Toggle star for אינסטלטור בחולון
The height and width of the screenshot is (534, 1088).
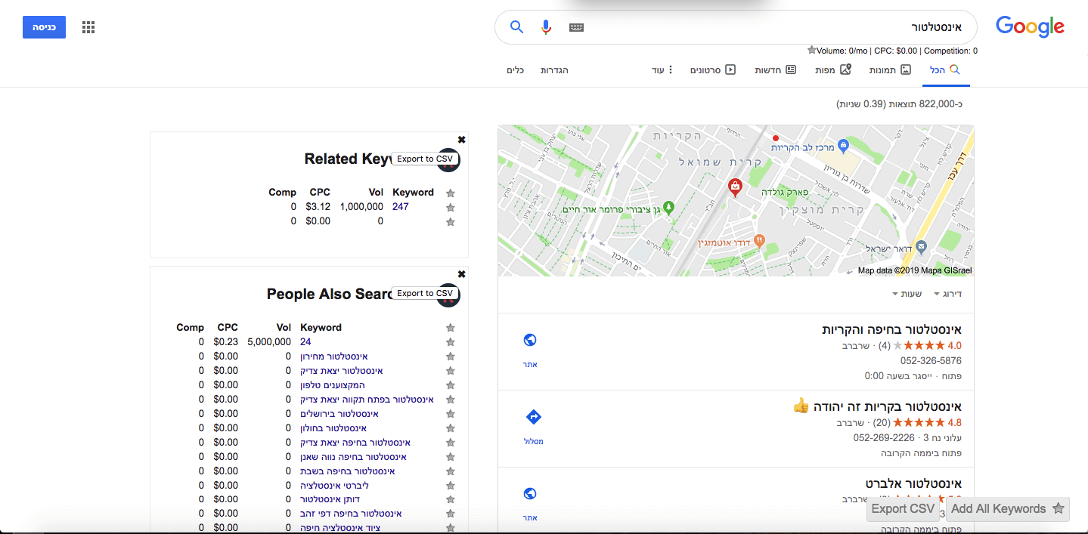[451, 428]
